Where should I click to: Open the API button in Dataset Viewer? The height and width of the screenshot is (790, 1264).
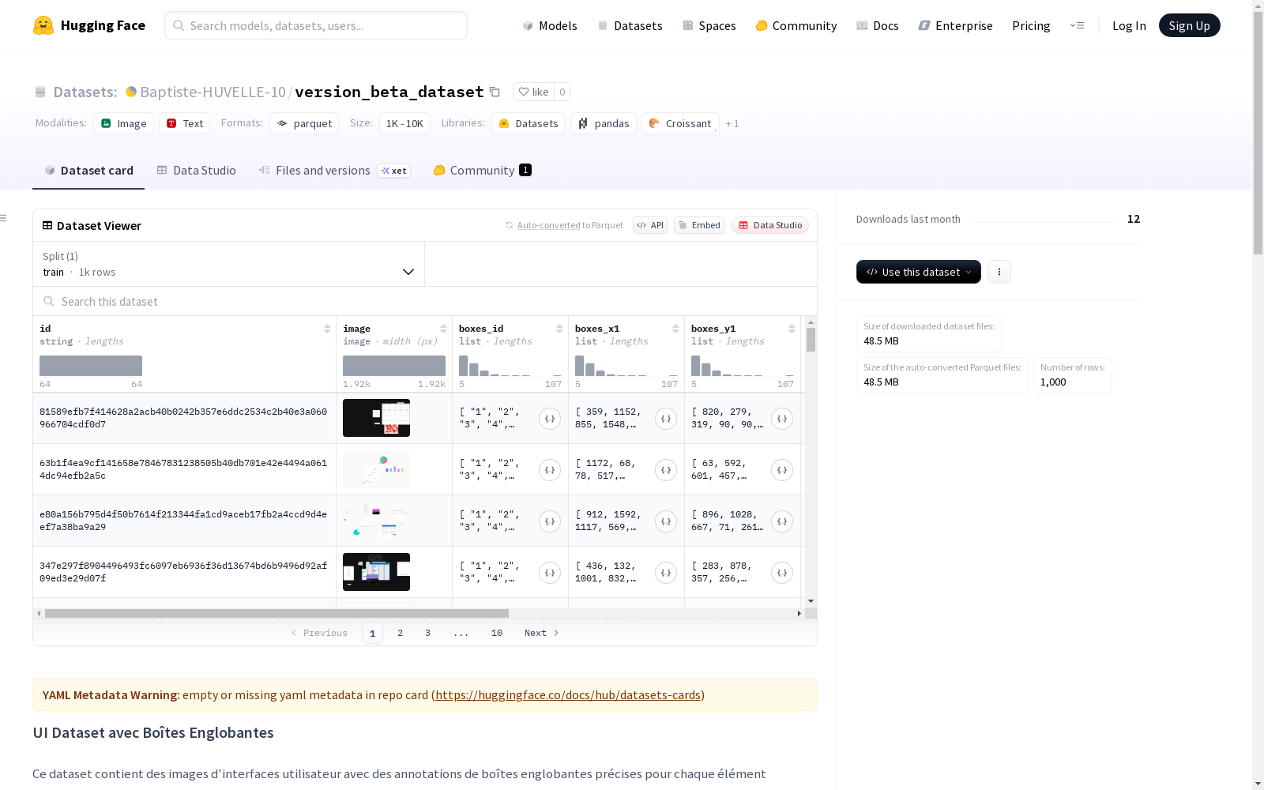pos(650,225)
